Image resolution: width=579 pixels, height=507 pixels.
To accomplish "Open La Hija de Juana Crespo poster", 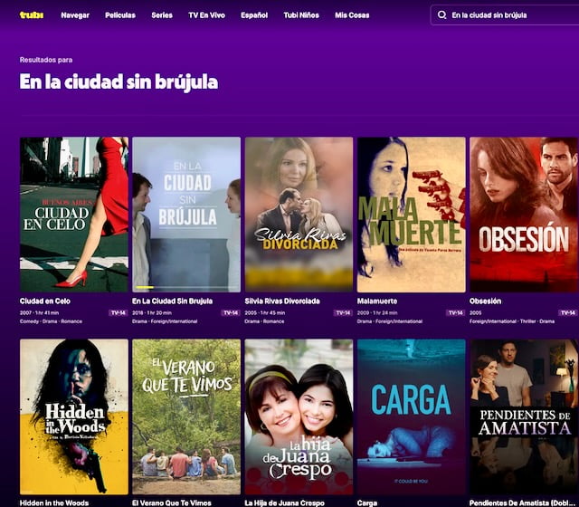I will (x=299, y=416).
